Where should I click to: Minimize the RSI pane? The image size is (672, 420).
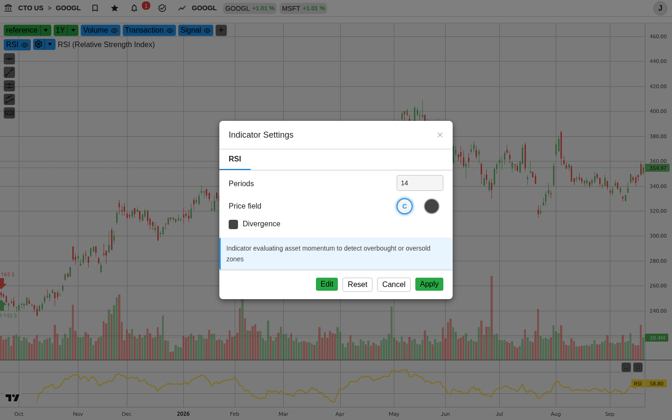pyautogui.click(x=626, y=367)
